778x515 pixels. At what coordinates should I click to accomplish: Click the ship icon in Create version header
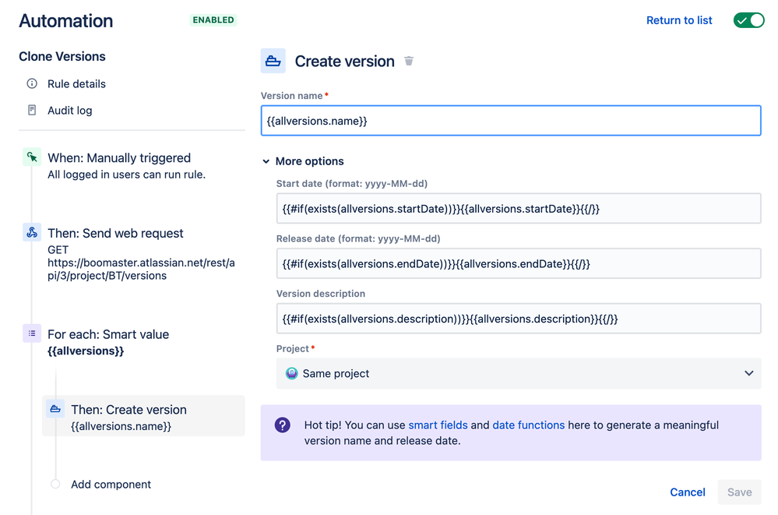(x=273, y=61)
